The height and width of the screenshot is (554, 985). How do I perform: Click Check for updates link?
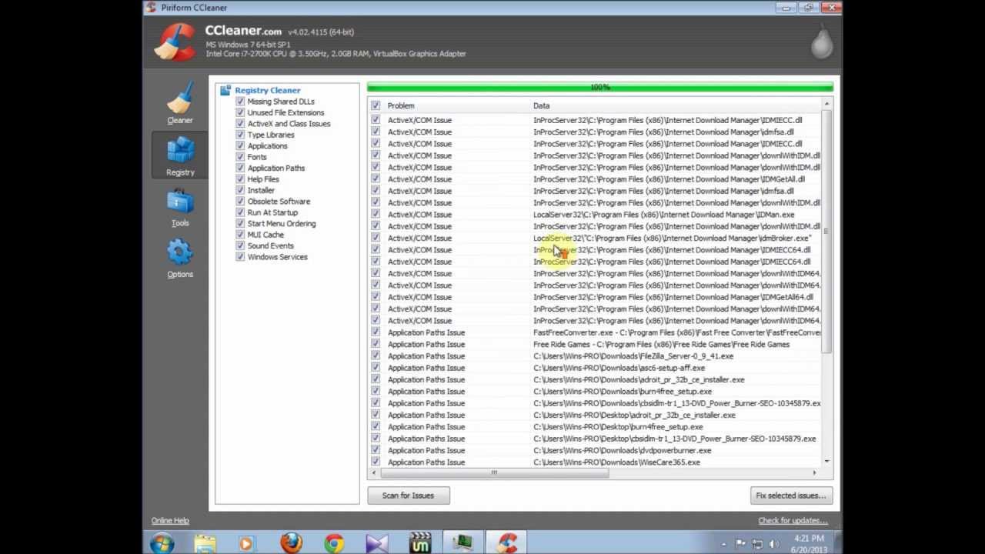[x=793, y=521]
